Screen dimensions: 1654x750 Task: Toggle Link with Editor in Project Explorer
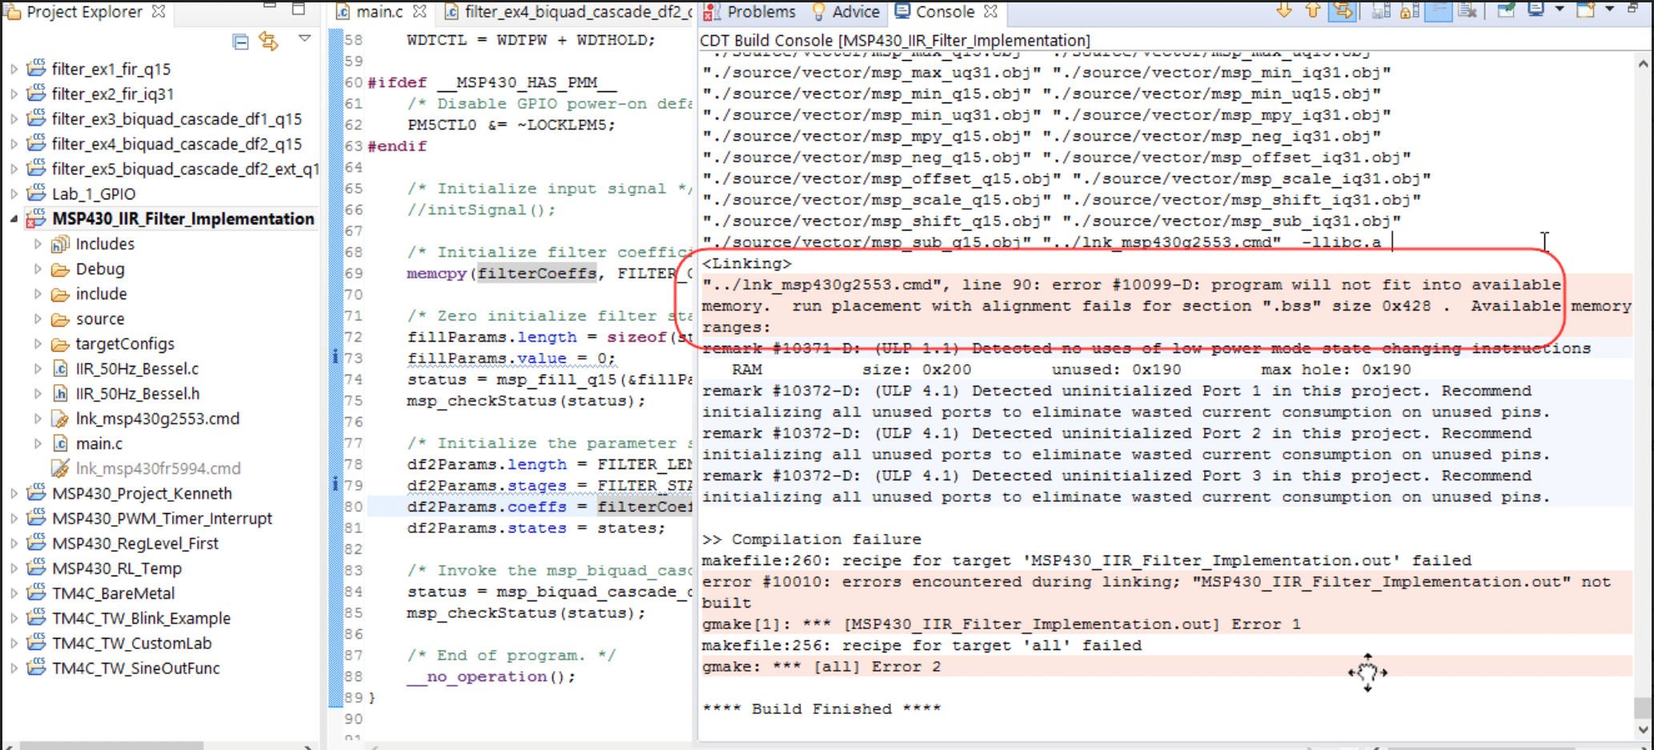(x=269, y=42)
